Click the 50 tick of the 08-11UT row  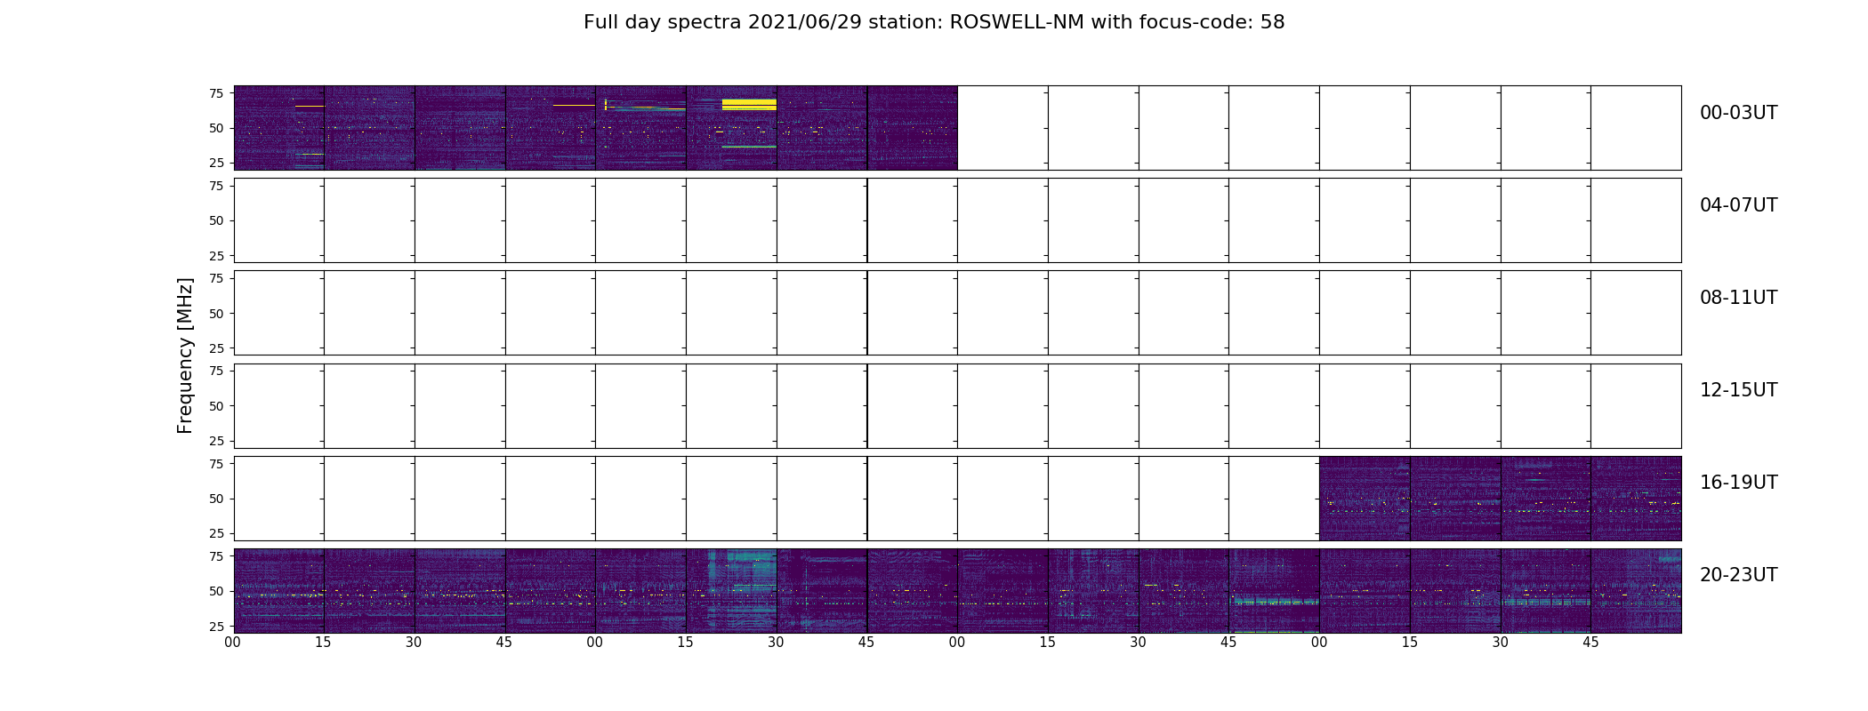[x=215, y=314]
